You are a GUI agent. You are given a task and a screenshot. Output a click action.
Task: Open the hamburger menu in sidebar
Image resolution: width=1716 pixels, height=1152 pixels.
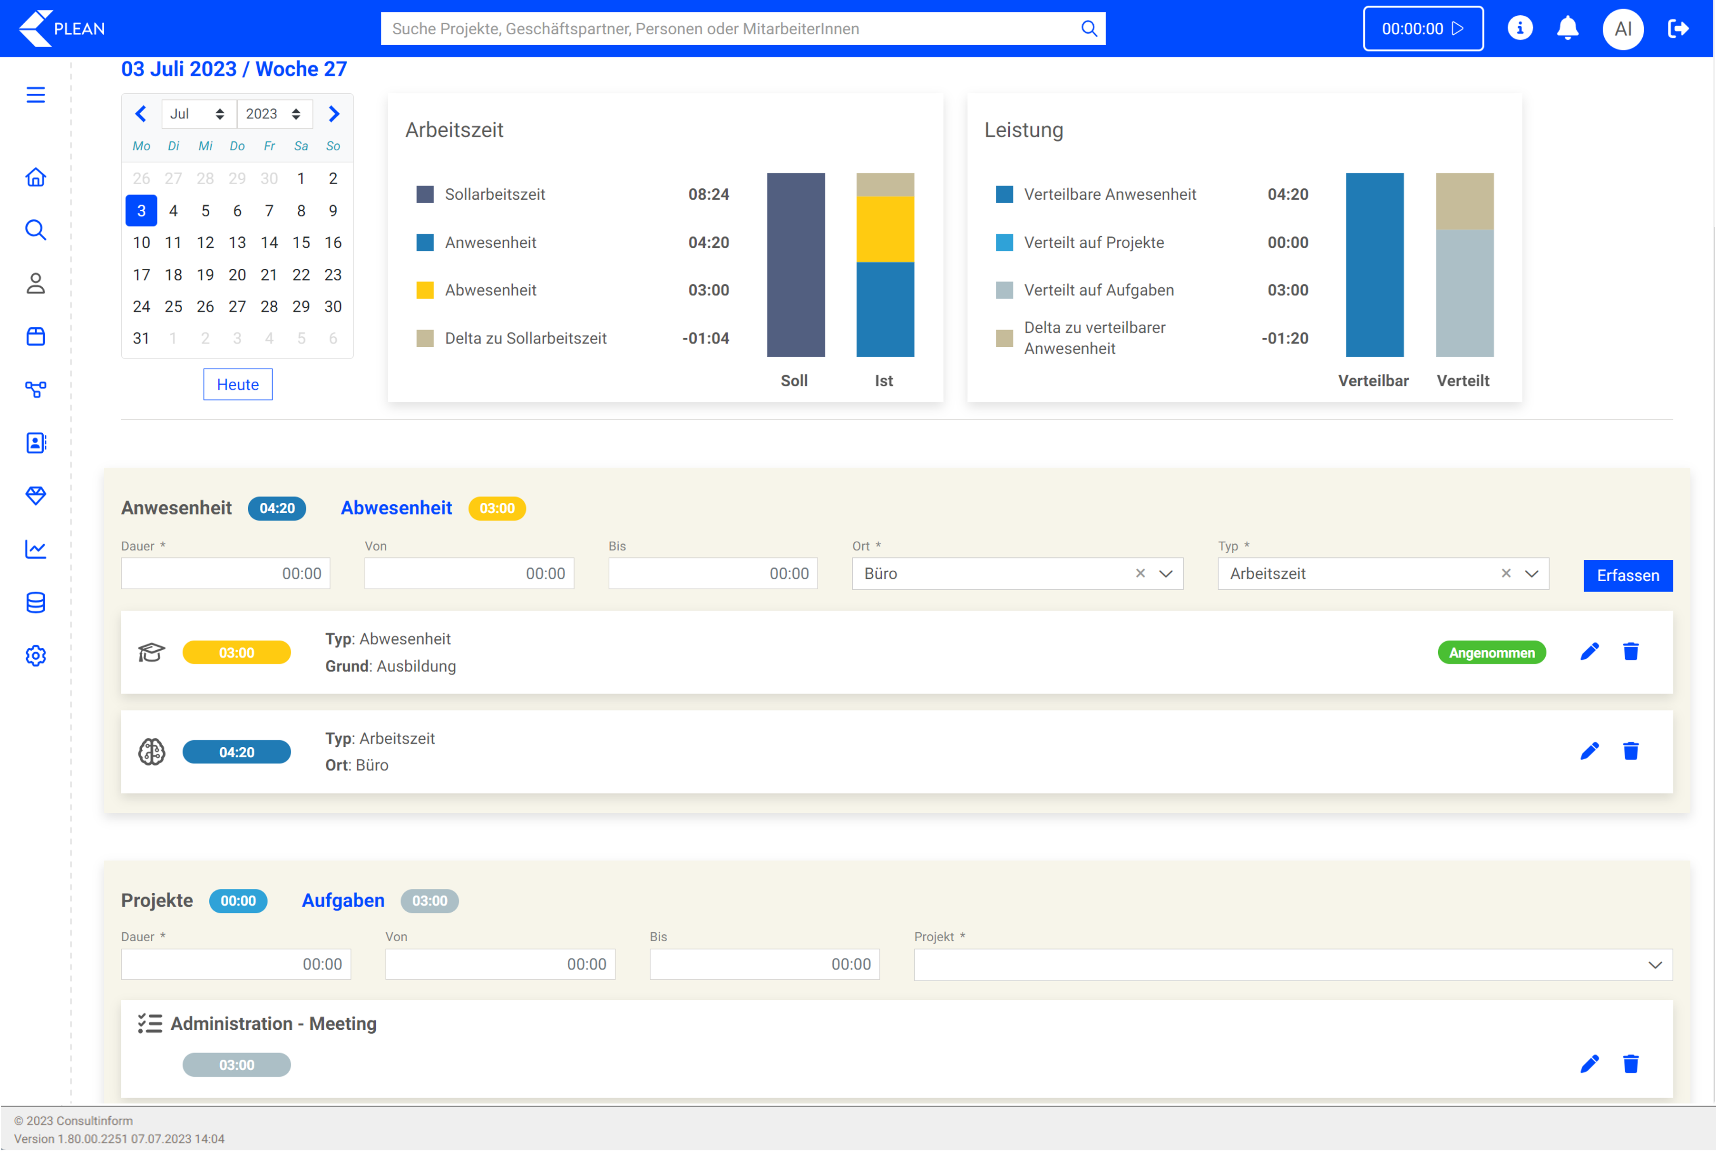coord(35,95)
